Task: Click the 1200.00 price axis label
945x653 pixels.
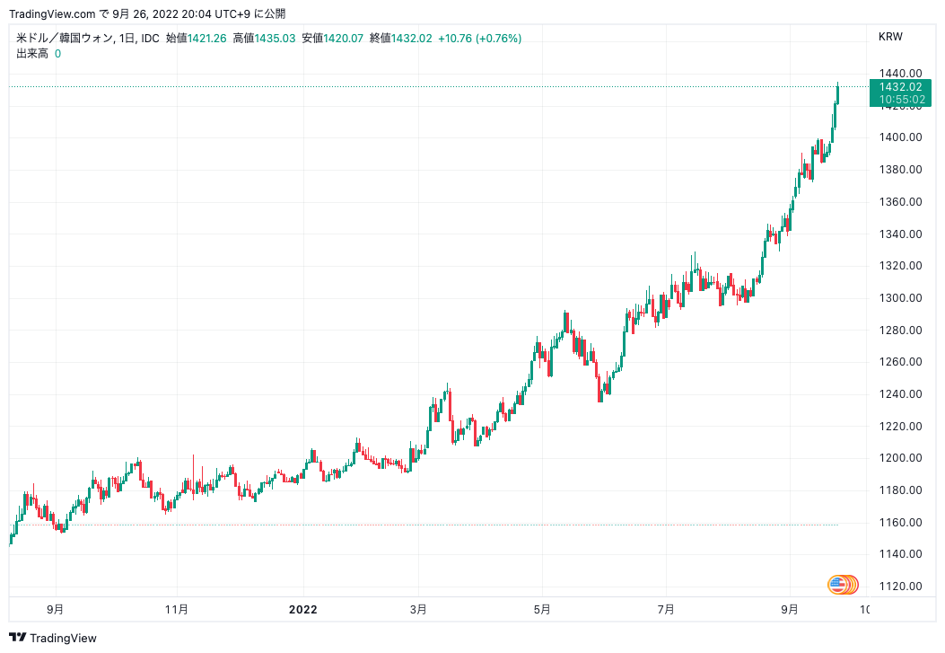Action: tap(900, 458)
